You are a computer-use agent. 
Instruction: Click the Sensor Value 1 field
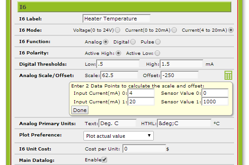click(215, 102)
